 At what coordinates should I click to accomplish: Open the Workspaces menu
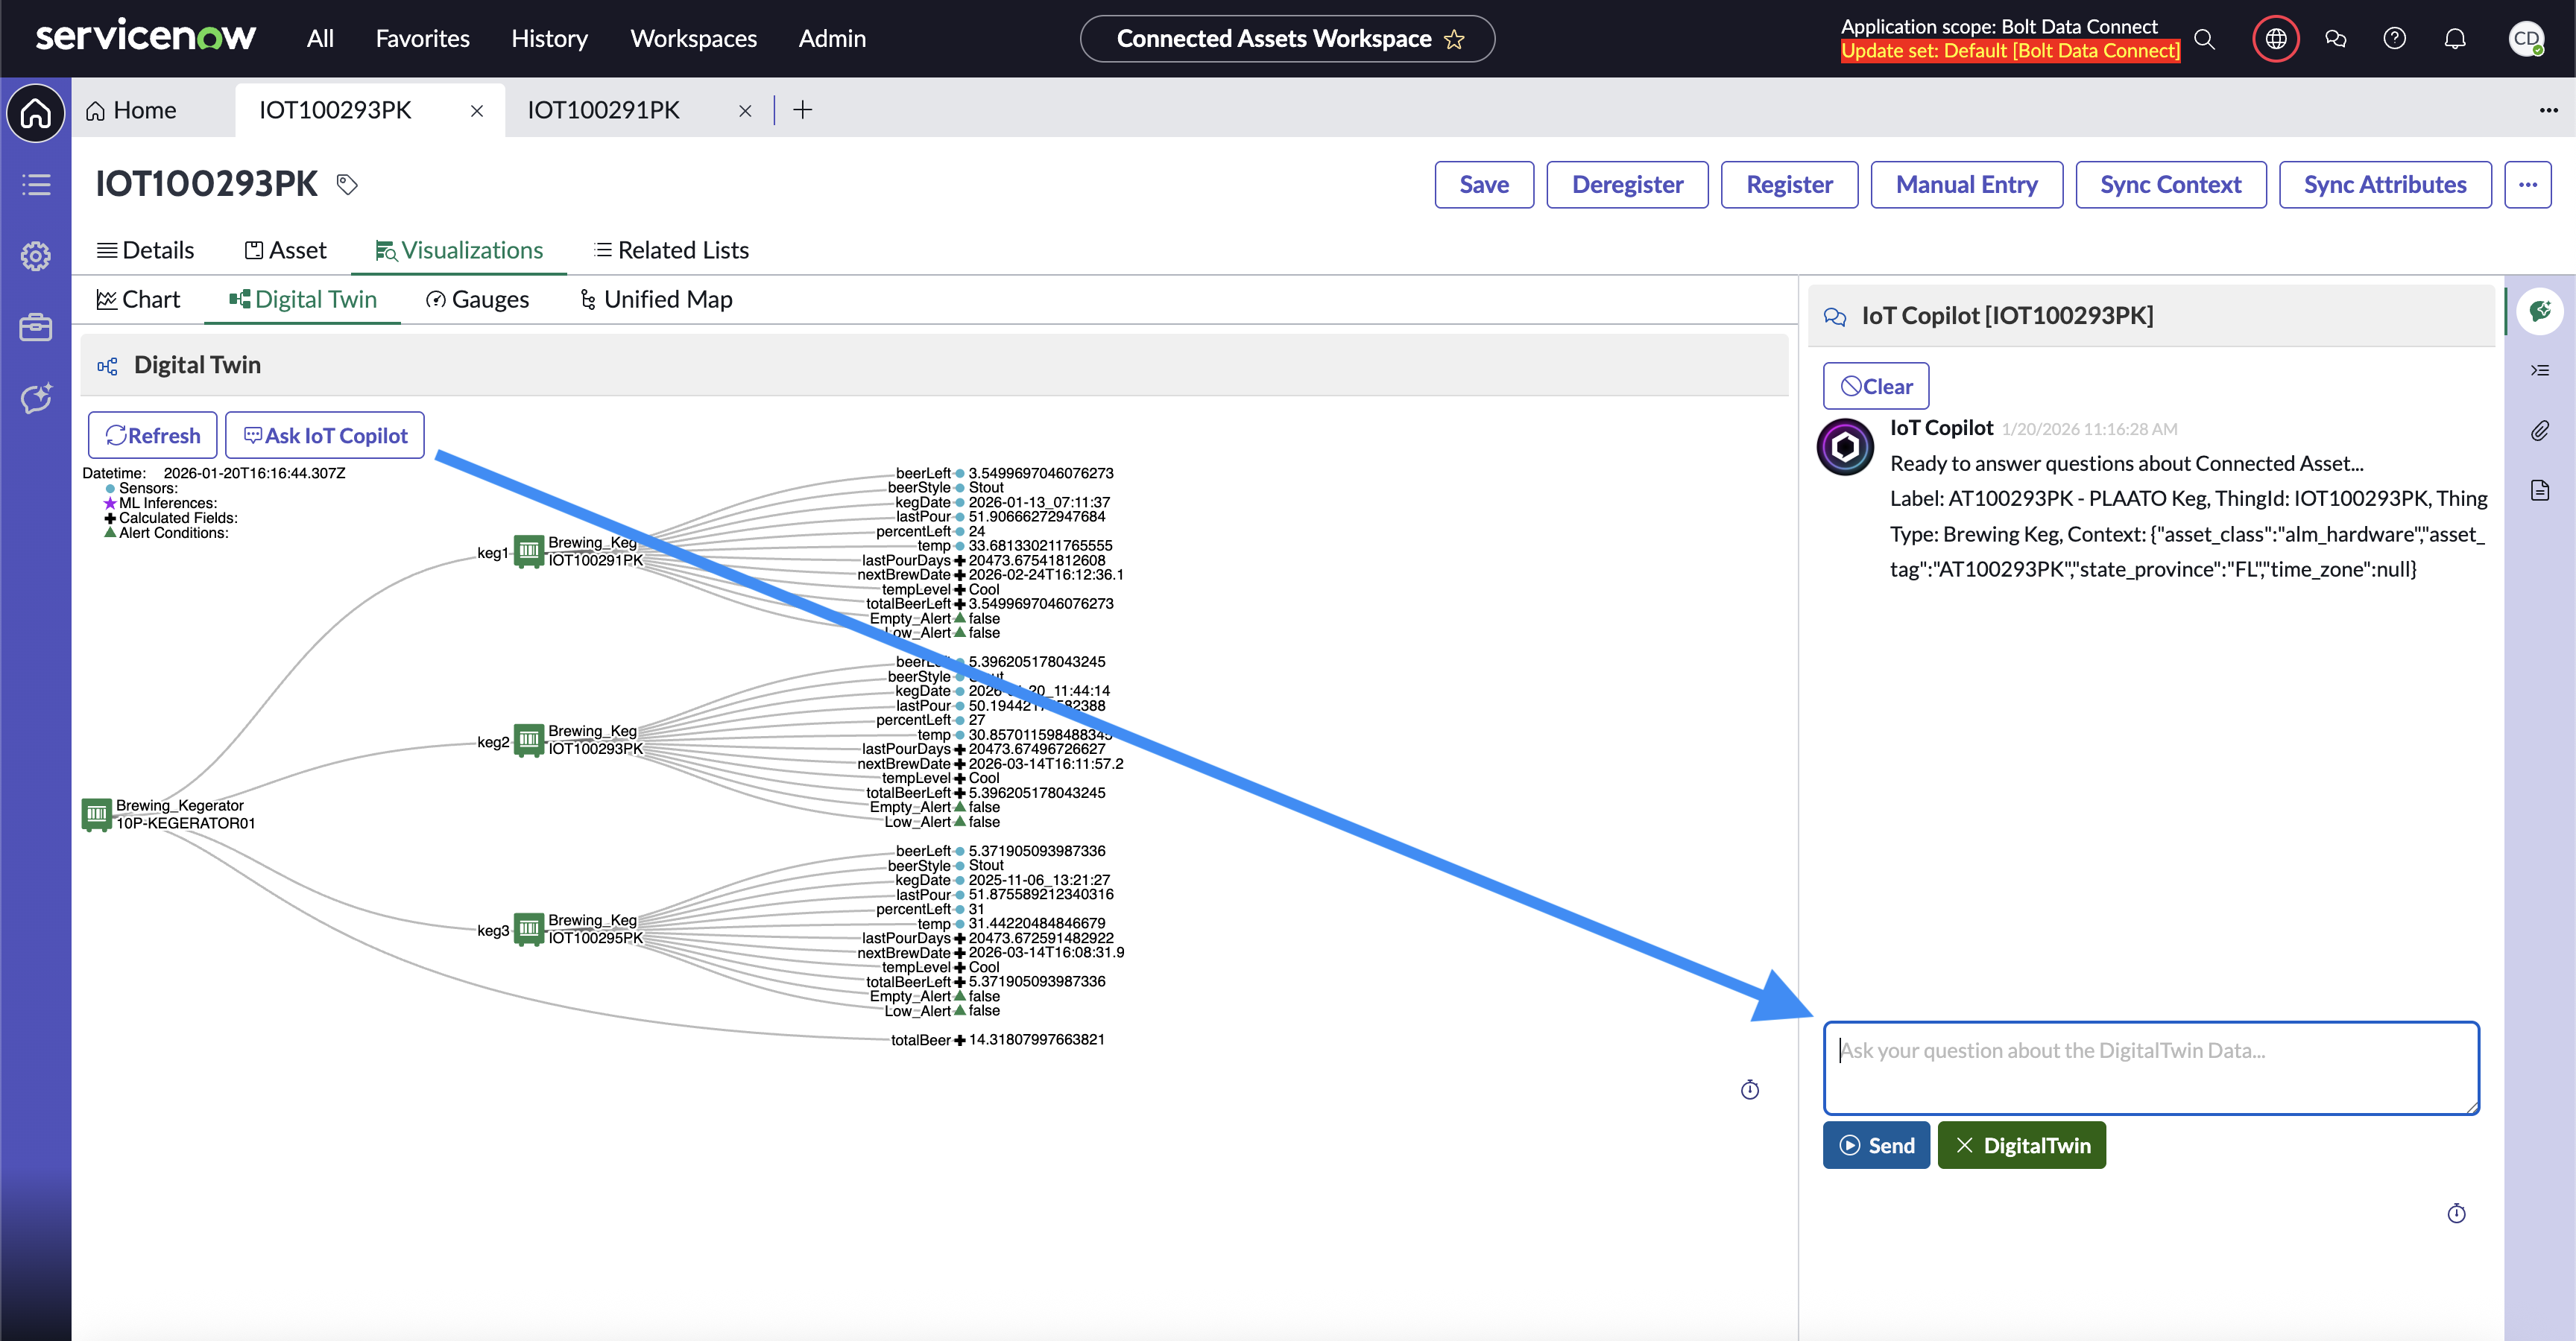tap(693, 39)
